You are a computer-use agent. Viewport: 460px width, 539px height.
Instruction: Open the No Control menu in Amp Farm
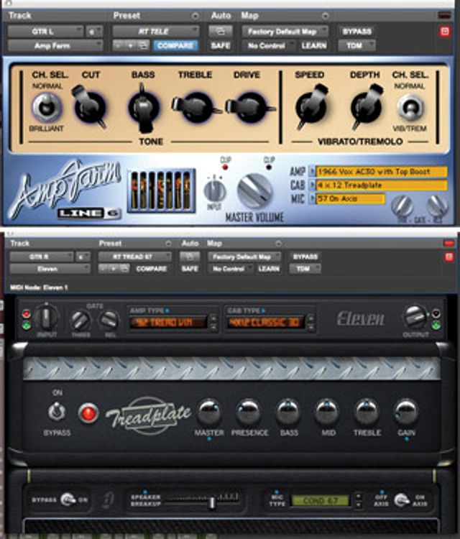point(269,45)
